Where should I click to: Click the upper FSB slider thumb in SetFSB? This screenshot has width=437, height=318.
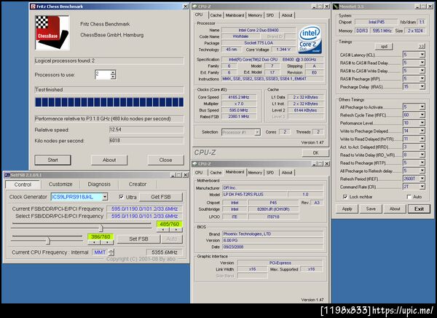(101, 228)
